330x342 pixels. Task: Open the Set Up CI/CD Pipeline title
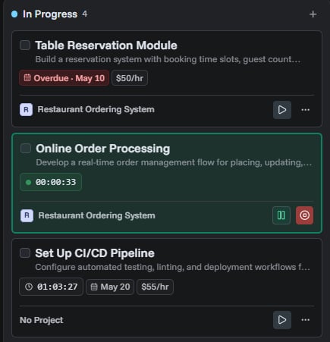click(x=95, y=253)
